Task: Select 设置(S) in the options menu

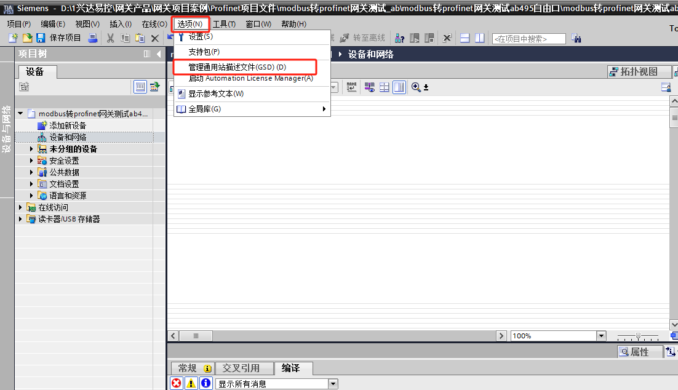Action: point(252,37)
